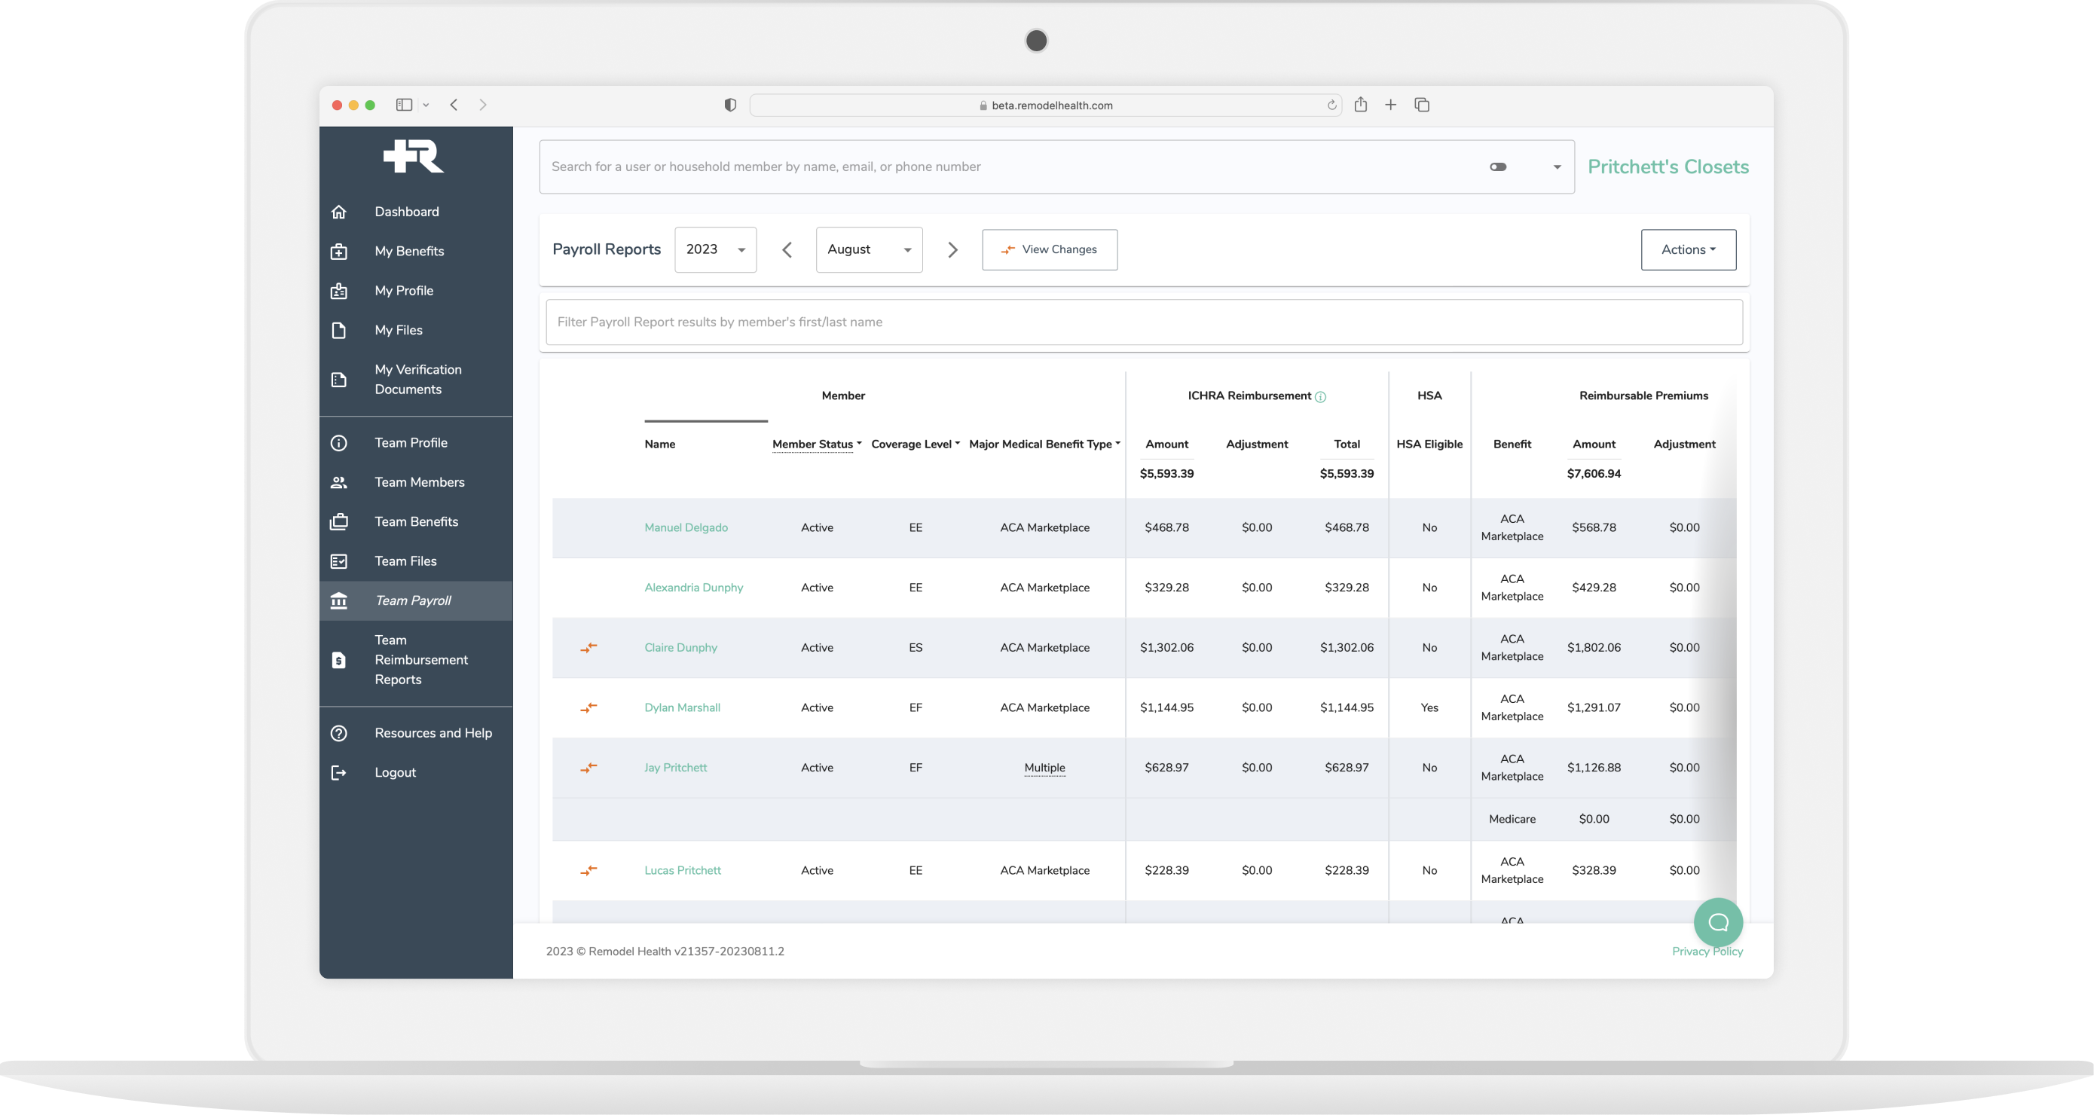Open the chat support bubble
This screenshot has width=2094, height=1115.
[1718, 921]
